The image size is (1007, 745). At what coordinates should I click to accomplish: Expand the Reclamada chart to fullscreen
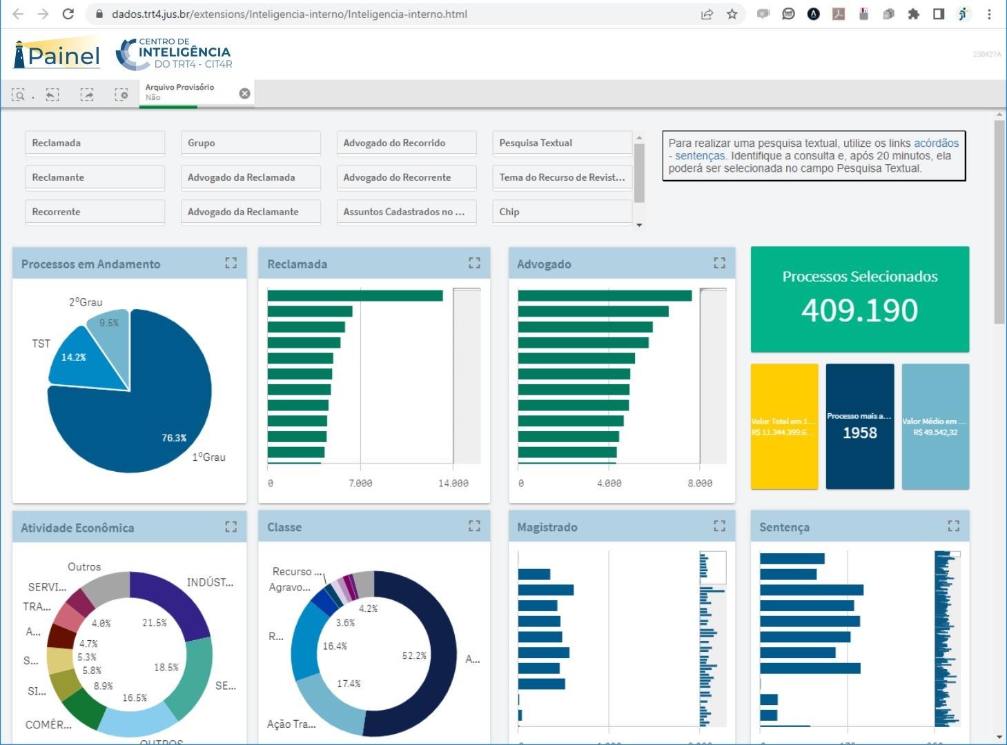[474, 263]
